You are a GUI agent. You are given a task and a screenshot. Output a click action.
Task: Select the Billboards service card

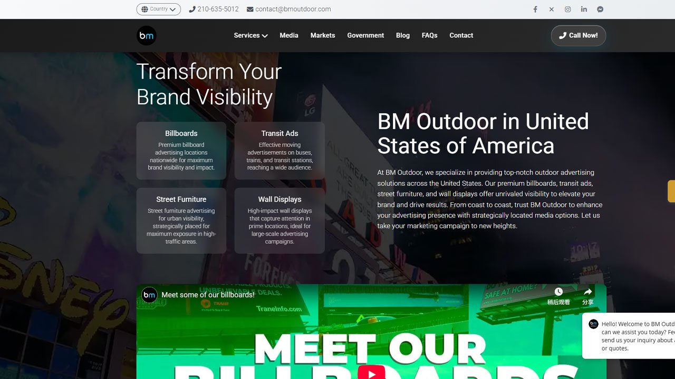point(181,151)
